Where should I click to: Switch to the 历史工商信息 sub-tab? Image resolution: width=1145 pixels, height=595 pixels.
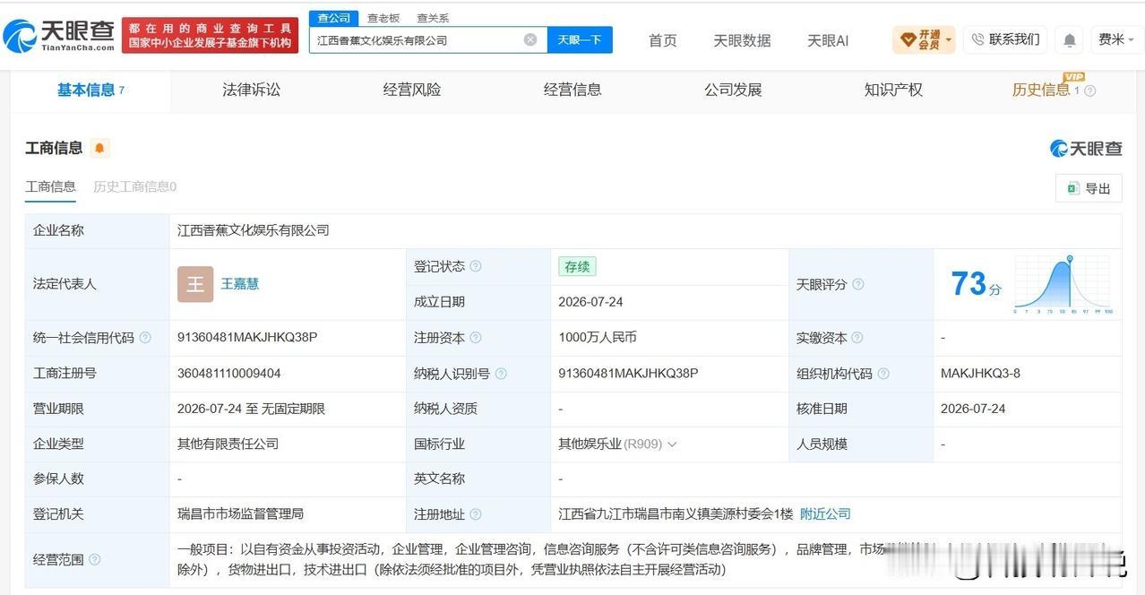(135, 186)
